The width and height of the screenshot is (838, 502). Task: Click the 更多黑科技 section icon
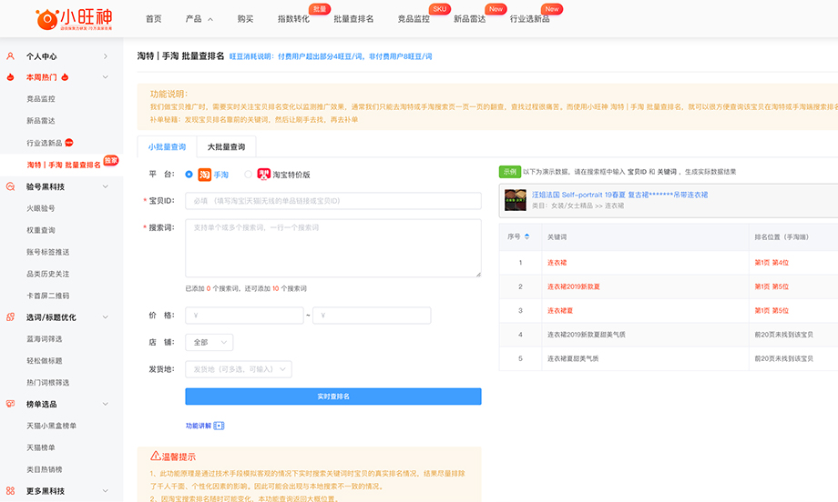point(10,491)
